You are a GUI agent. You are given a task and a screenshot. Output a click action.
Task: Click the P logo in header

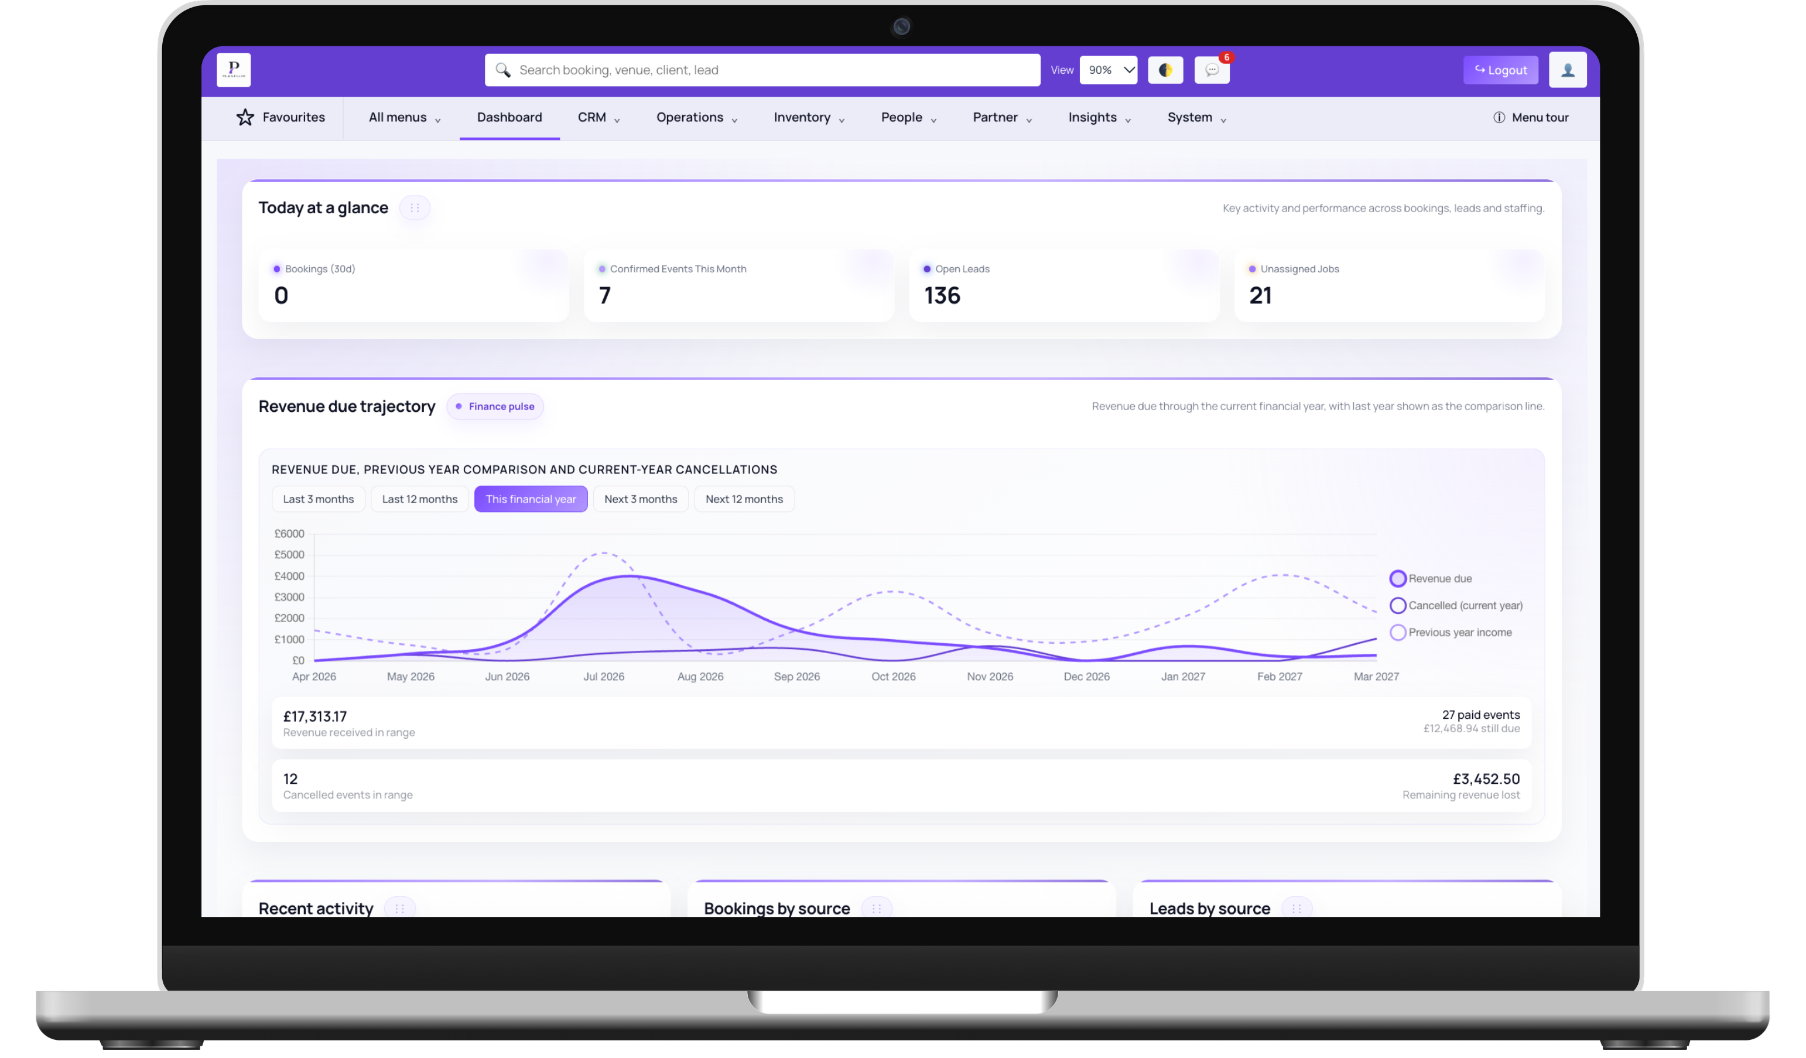coord(234,70)
